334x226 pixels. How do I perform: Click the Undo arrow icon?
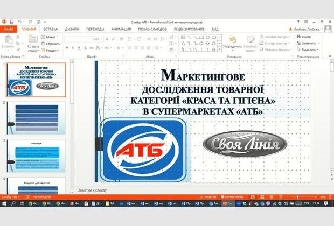coord(20,22)
